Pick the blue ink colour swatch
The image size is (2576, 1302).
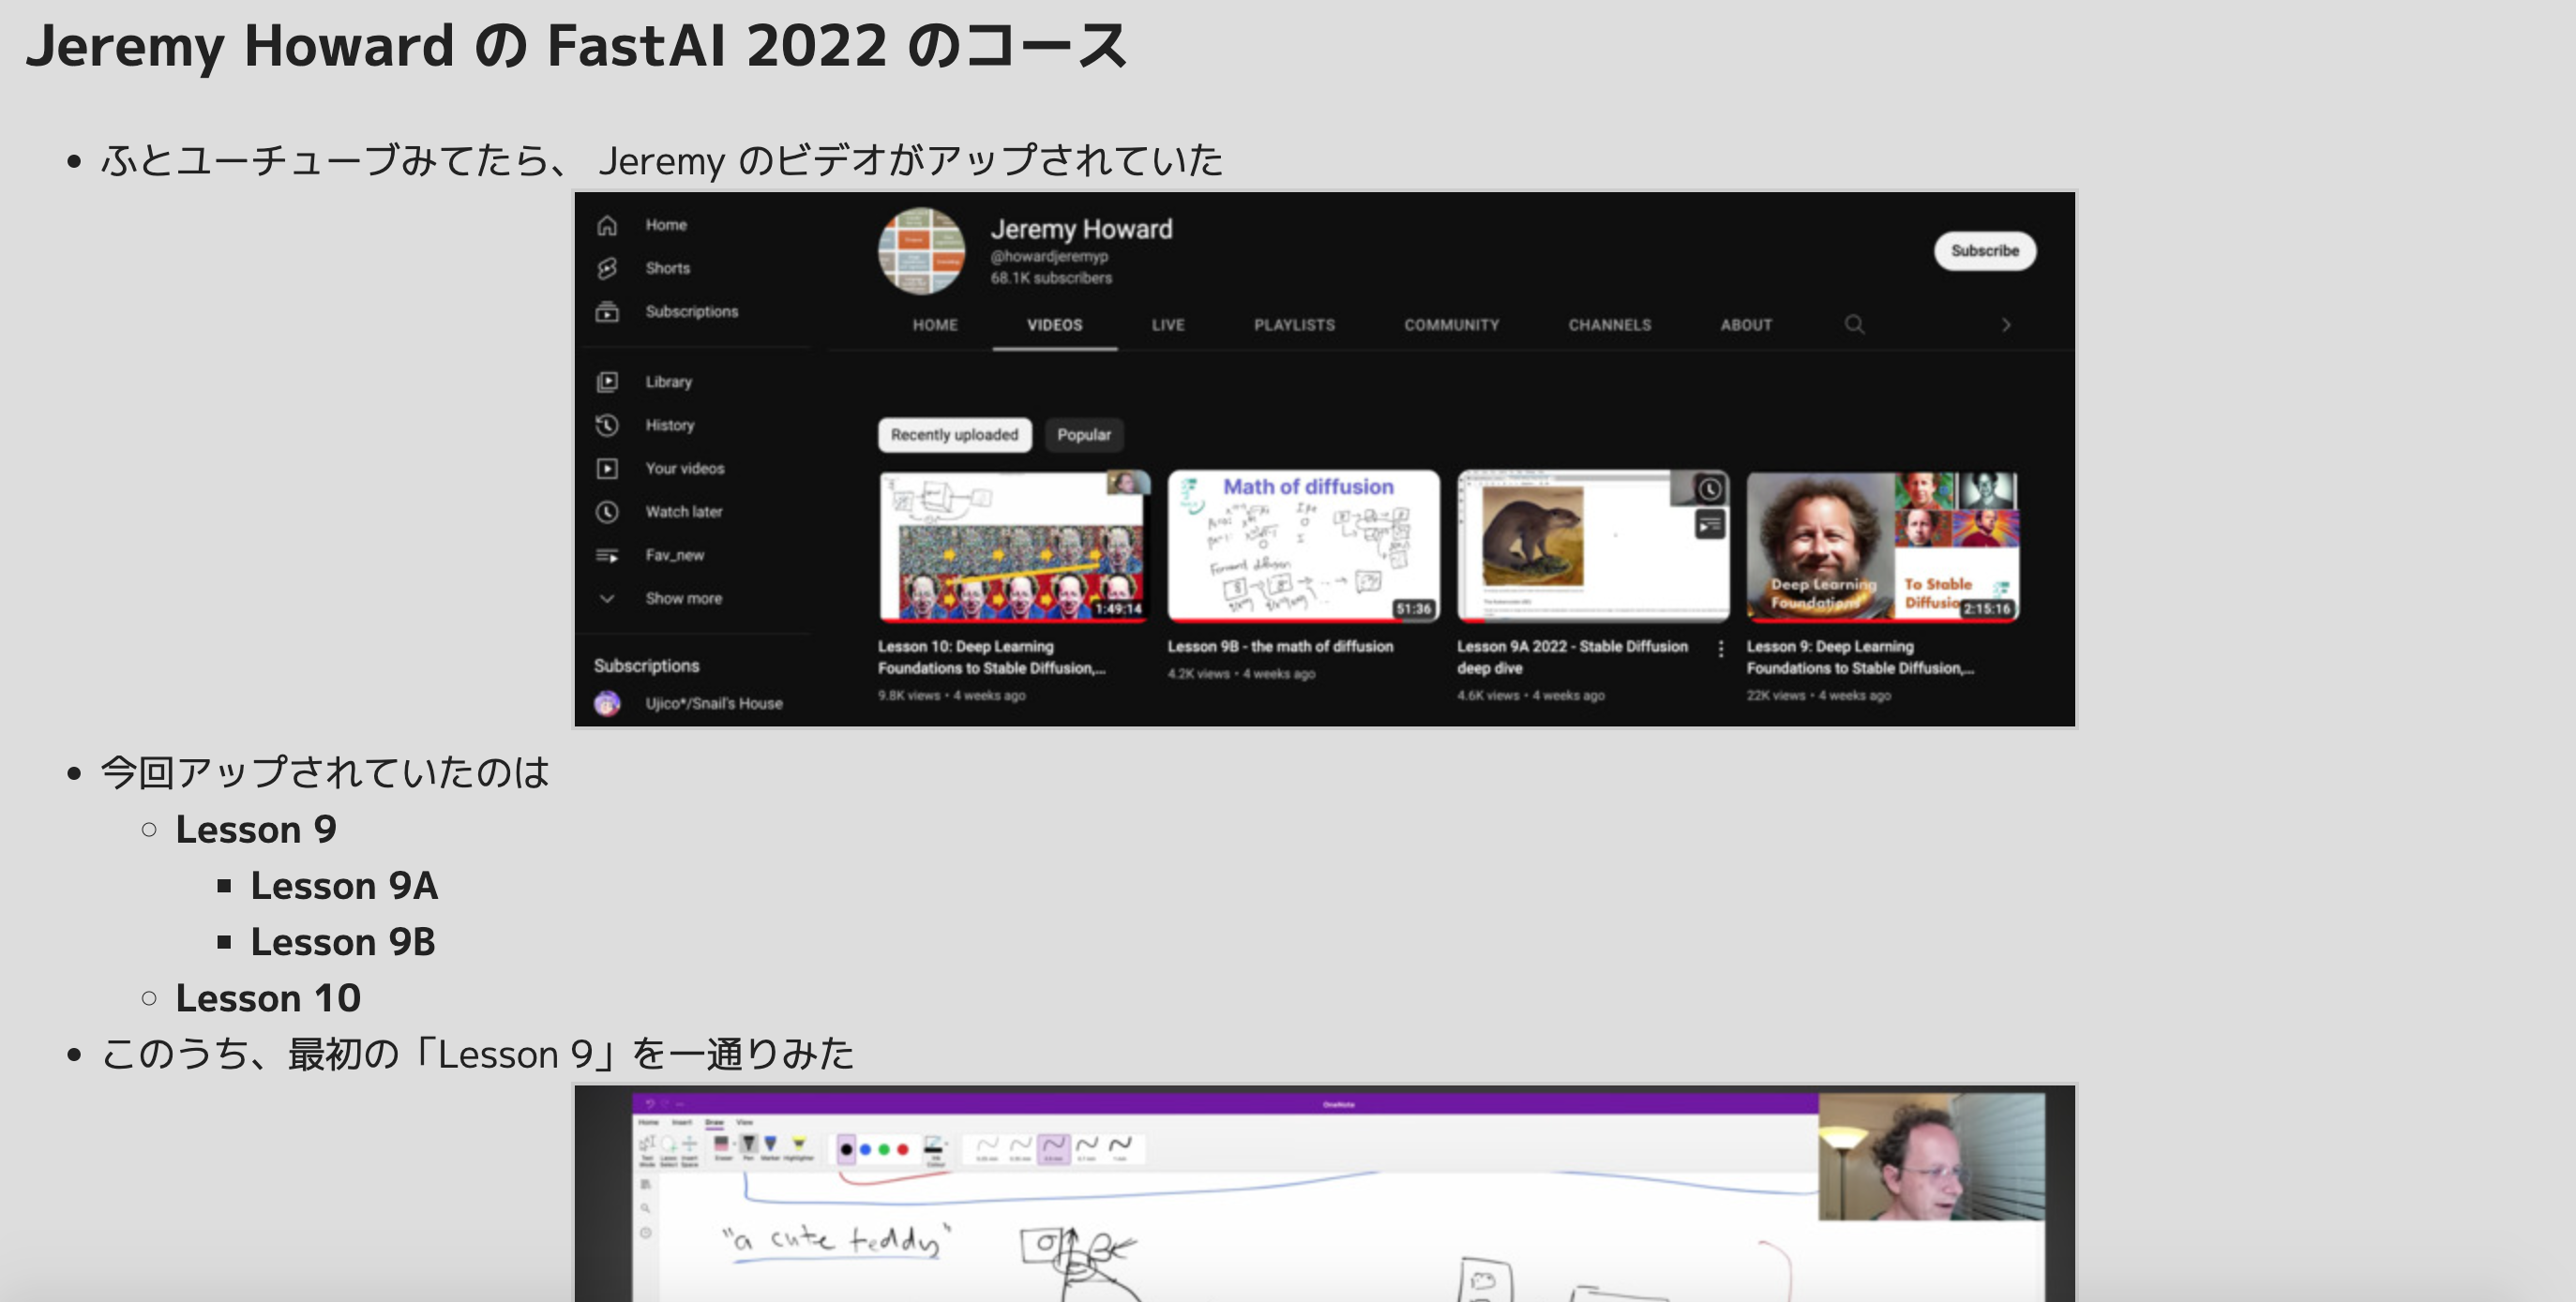[x=866, y=1150]
